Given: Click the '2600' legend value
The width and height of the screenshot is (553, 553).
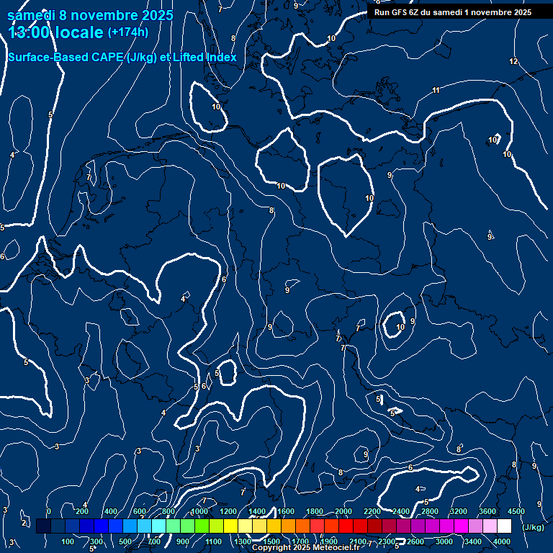Looking at the screenshot, I should [415, 541].
